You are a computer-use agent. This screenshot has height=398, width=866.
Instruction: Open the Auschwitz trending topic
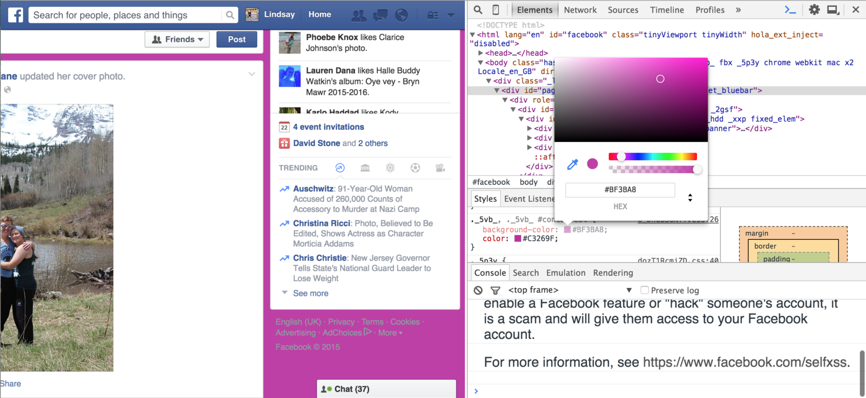tap(313, 188)
